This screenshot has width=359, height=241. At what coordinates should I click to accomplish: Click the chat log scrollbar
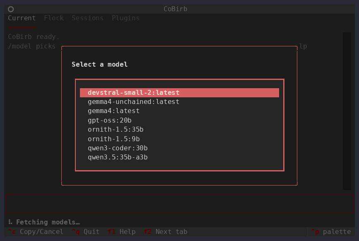click(347, 111)
